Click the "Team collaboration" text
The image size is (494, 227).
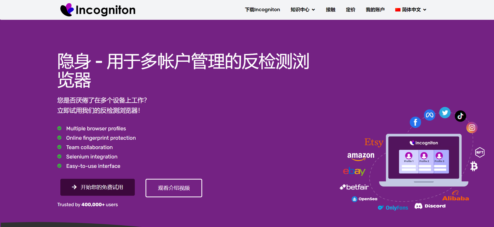89,147
